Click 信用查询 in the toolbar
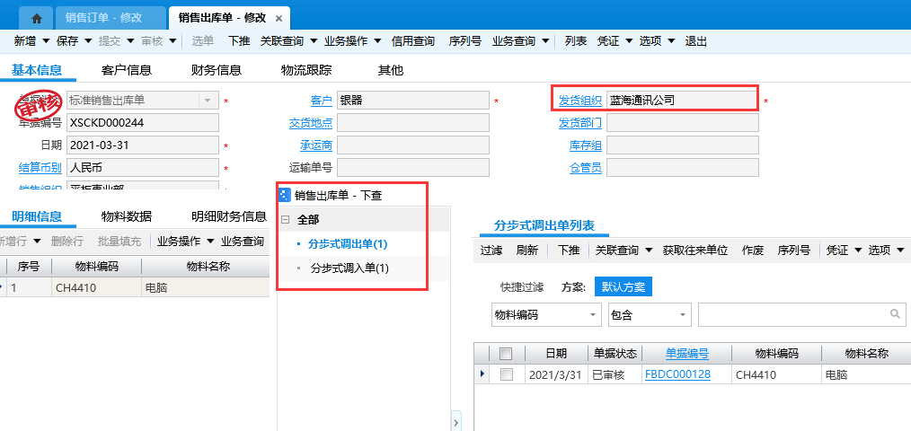The image size is (911, 431). (x=413, y=41)
